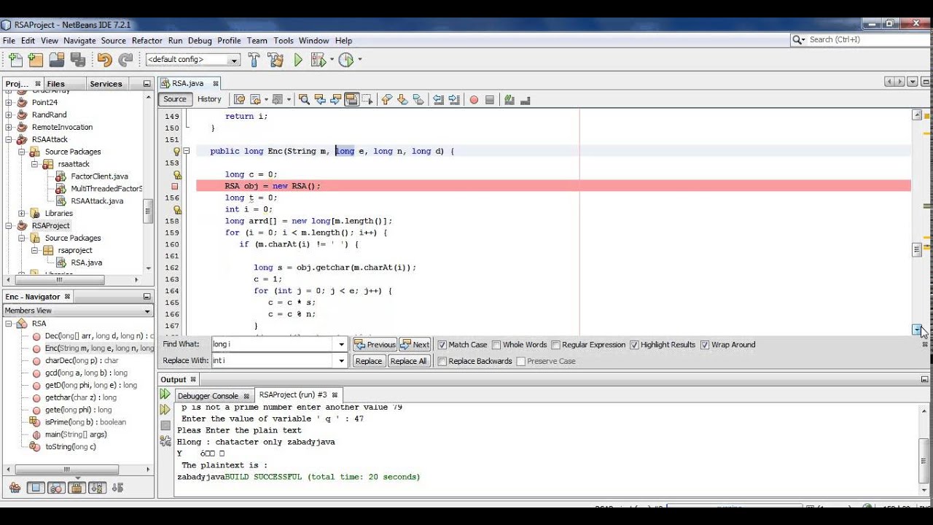The width and height of the screenshot is (933, 525).
Task: Click the Save All toolbar icon
Action: [78, 60]
